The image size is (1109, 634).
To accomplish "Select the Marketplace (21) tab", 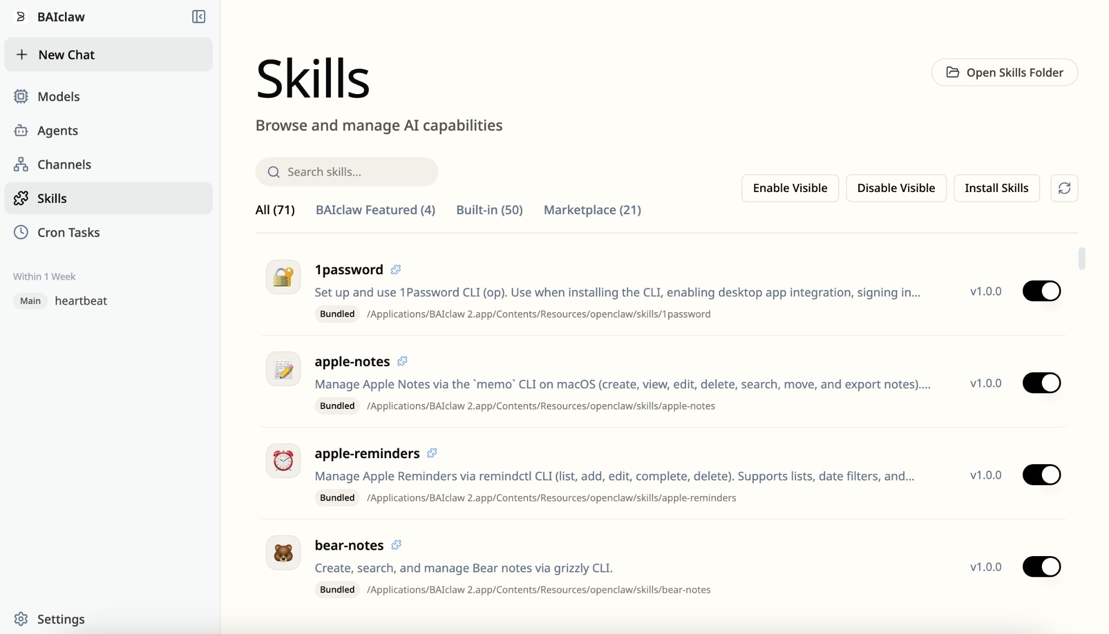I will click(x=592, y=210).
